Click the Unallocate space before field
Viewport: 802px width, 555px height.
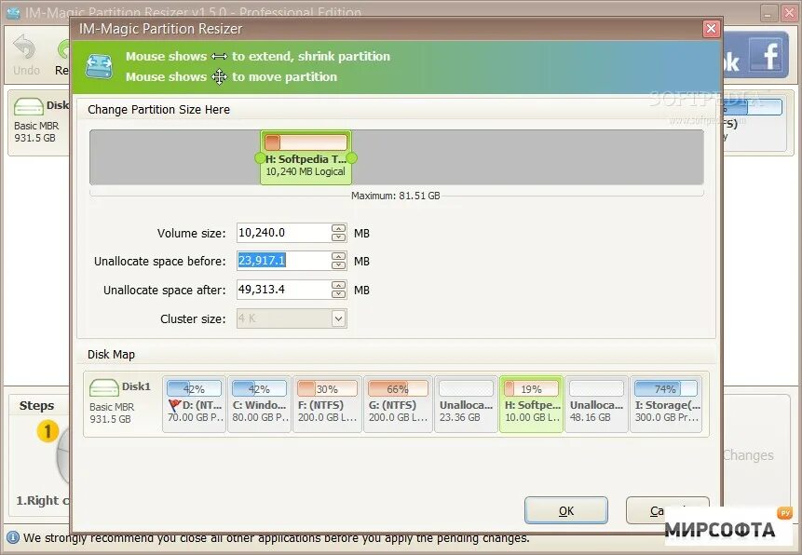click(284, 261)
